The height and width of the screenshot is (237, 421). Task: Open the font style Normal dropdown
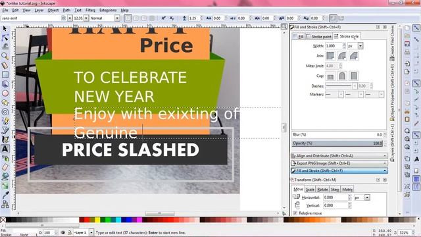click(x=117, y=18)
